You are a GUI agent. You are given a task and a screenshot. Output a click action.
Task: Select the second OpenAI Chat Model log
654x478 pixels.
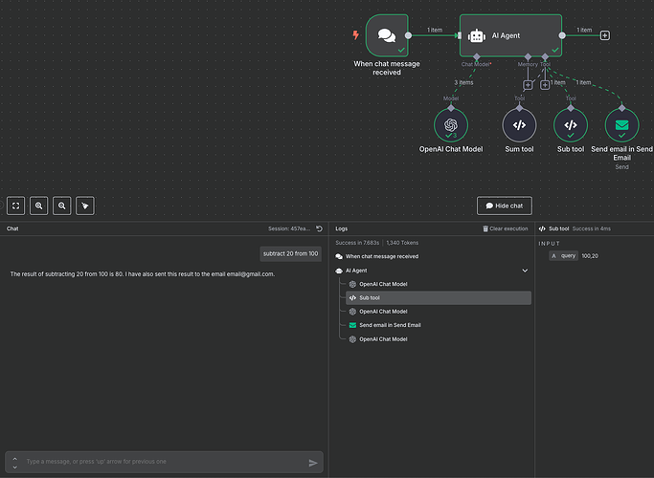tap(439, 312)
